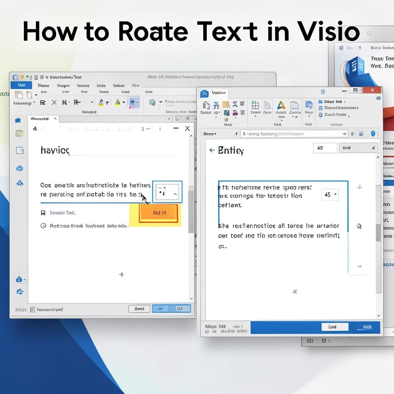Click the down arrow of left window scrollbar
The image size is (394, 394).
192,299
